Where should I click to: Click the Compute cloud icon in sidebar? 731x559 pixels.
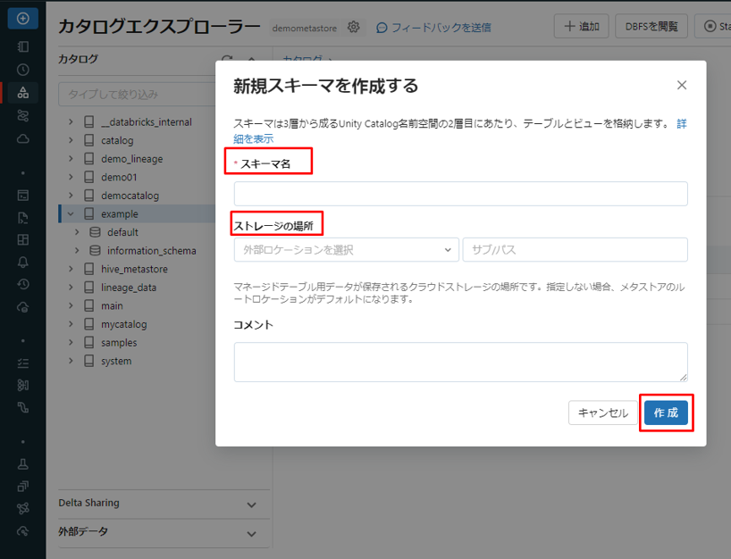(x=23, y=139)
